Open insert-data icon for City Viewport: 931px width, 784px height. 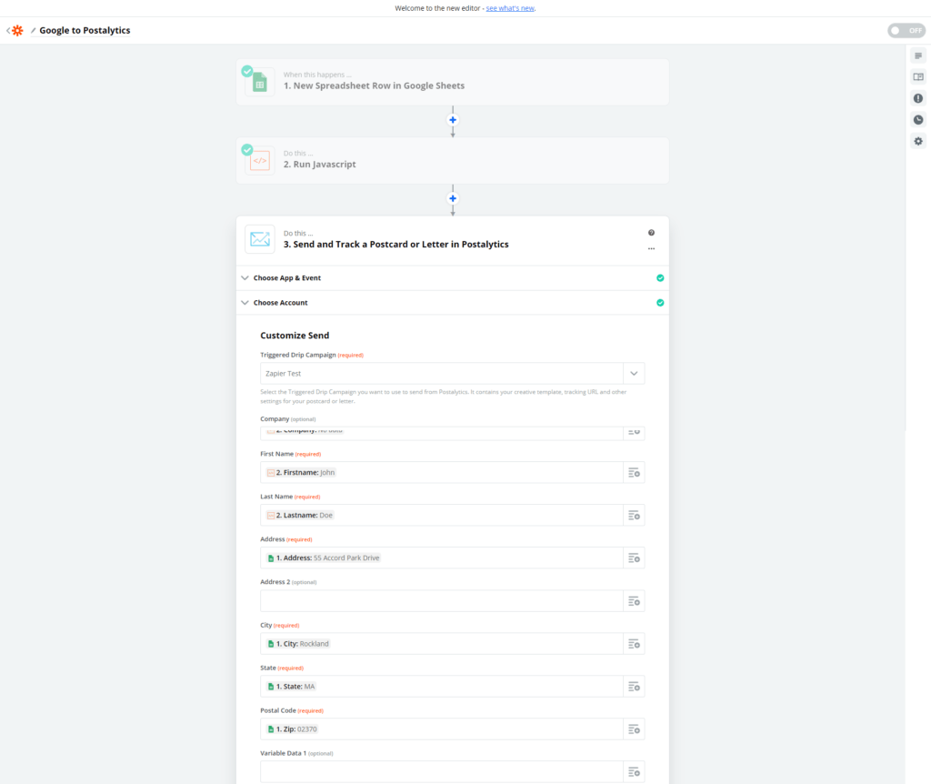(x=634, y=644)
